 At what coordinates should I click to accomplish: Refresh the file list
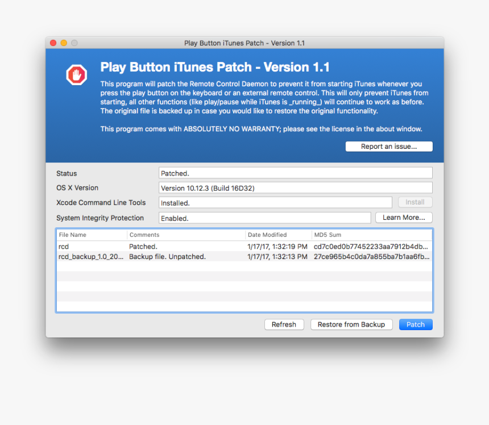[x=284, y=324]
